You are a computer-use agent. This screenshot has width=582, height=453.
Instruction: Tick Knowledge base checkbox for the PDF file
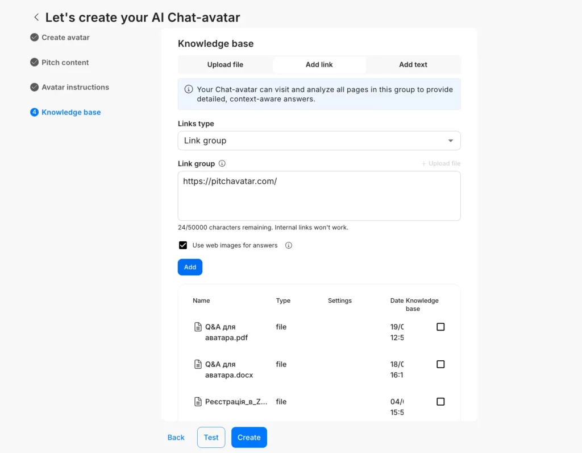440,327
